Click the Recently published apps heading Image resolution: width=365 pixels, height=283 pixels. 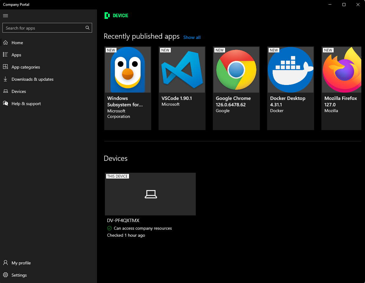pos(141,36)
